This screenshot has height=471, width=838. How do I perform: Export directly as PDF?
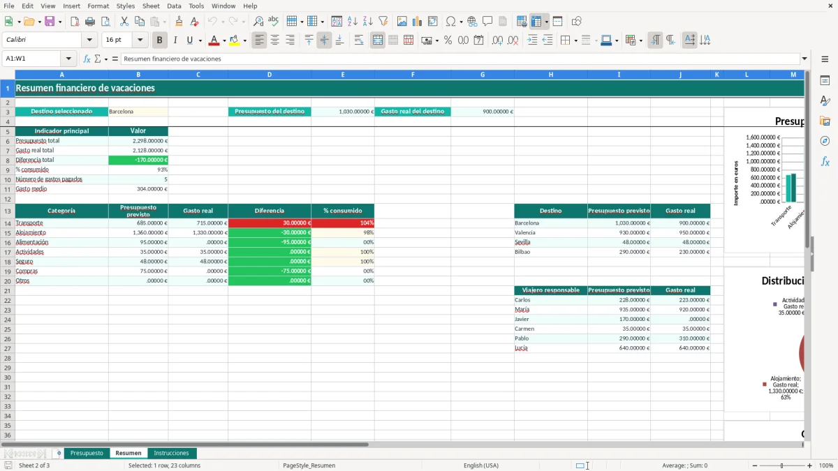75,22
